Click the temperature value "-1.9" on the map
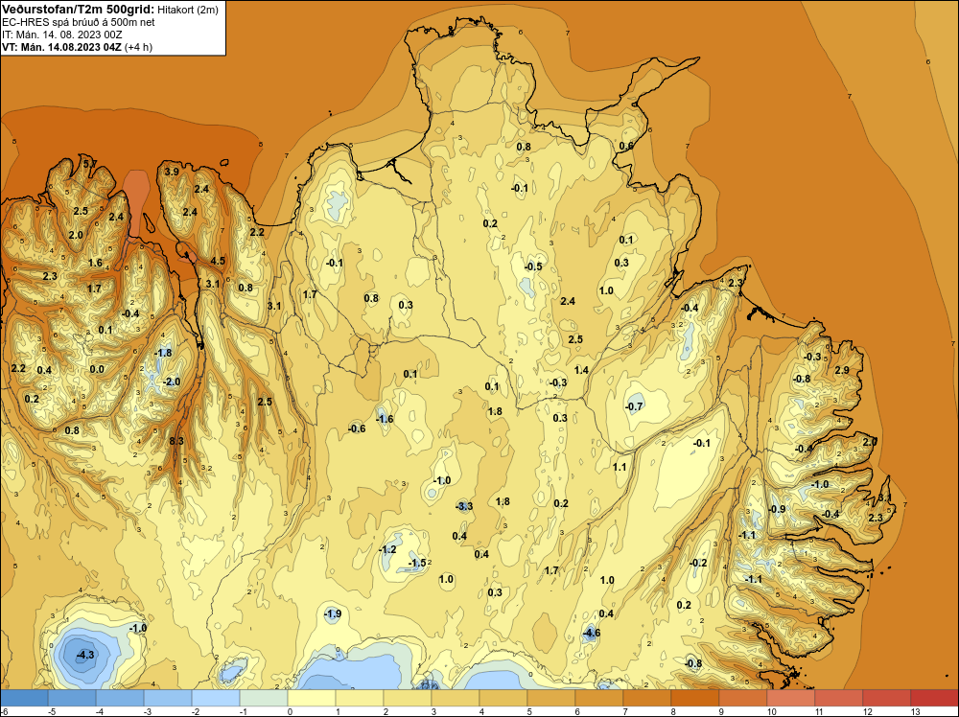Screen dimensions: 959x717 (332, 613)
